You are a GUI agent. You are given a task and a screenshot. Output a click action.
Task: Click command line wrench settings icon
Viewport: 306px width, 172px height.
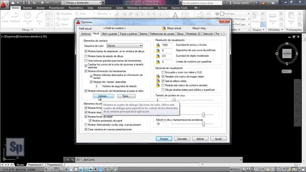coord(73,160)
